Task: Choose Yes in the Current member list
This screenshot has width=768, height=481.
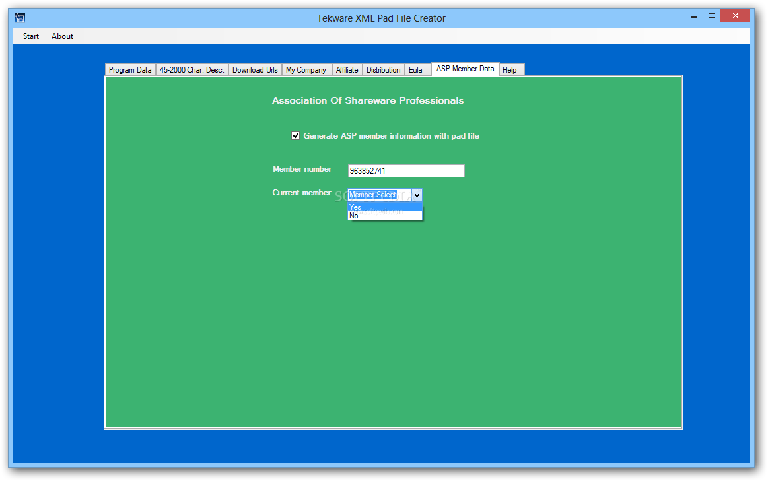Action: (x=385, y=207)
